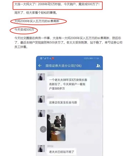The width and height of the screenshot is (128, 156).
Task: Select the message 老太太已经站不稳了
Action: point(61,152)
